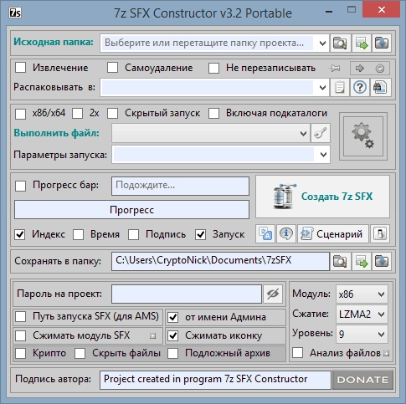Browse save folder with magnifier icon
The height and width of the screenshot is (404, 406).
pos(340,262)
